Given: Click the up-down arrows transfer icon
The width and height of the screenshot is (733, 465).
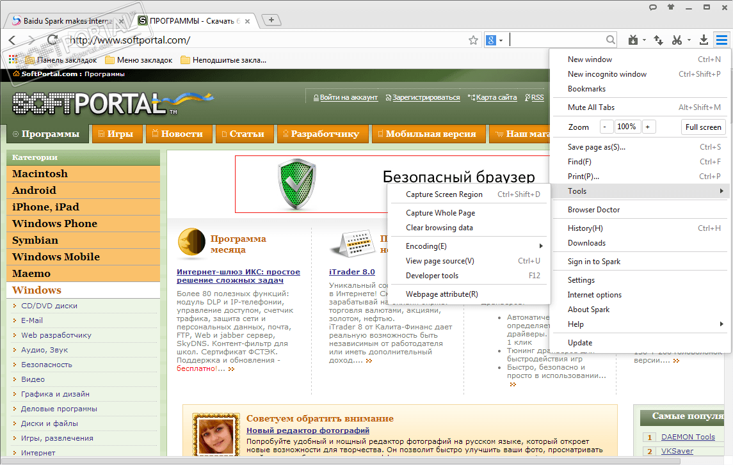Looking at the screenshot, I should (x=658, y=40).
